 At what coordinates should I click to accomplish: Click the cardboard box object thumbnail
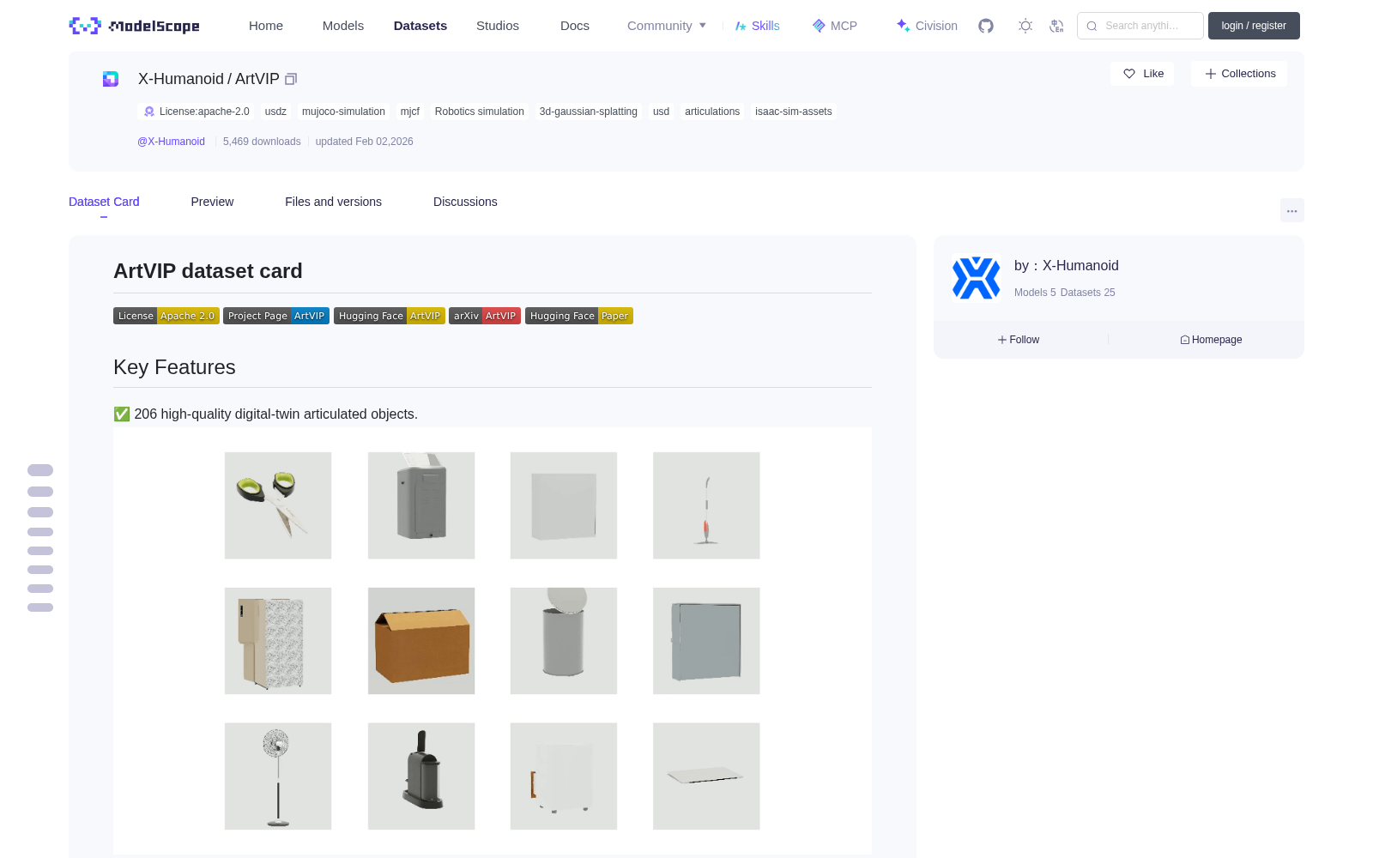click(x=421, y=641)
